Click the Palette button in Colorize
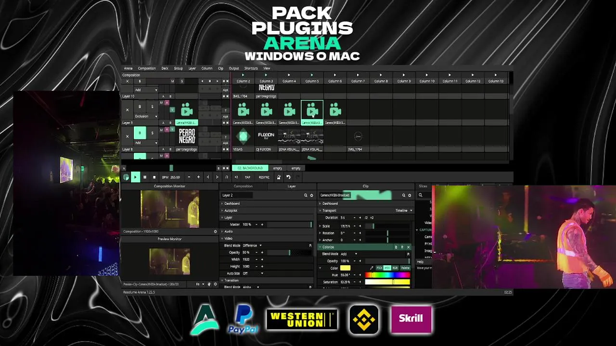Image resolution: width=616 pixels, height=346 pixels. pos(405,268)
